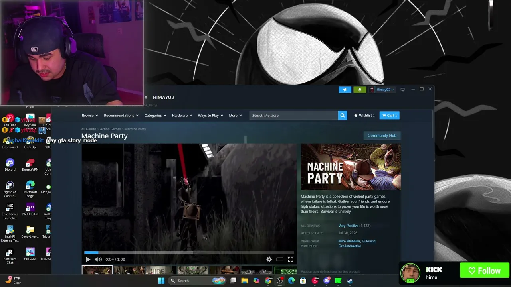The image size is (511, 287).
Task: Open the Microsoft Edge desktop shortcut
Action: click(x=30, y=189)
